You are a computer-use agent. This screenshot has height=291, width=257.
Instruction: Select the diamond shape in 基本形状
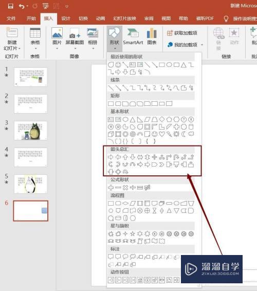(x=162, y=119)
